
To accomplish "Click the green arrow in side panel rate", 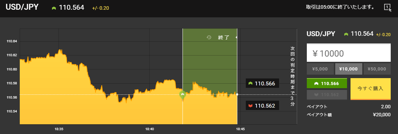I will [x=346, y=34].
